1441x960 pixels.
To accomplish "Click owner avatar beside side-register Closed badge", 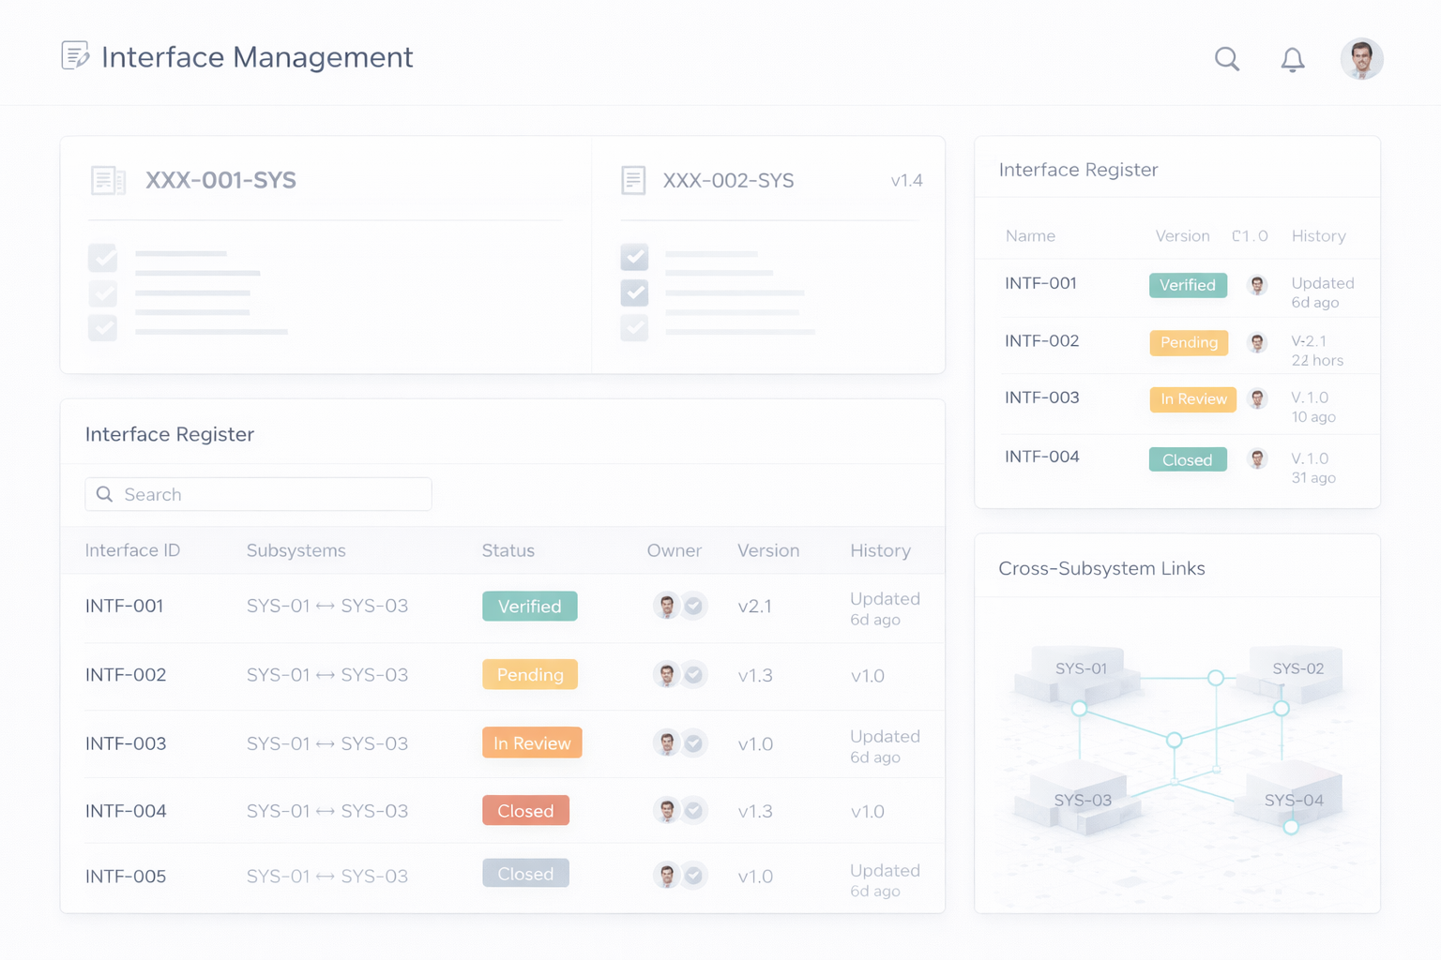I will pyautogui.click(x=1257, y=459).
